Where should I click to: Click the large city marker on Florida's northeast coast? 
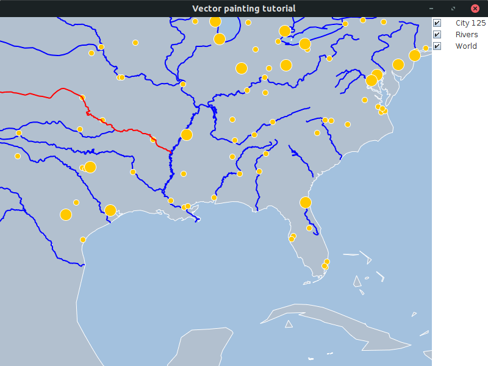point(306,203)
